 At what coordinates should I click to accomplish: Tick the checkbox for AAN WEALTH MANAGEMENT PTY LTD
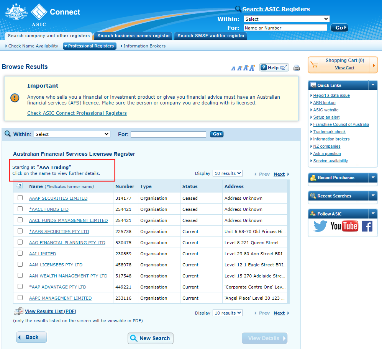coord(20,275)
